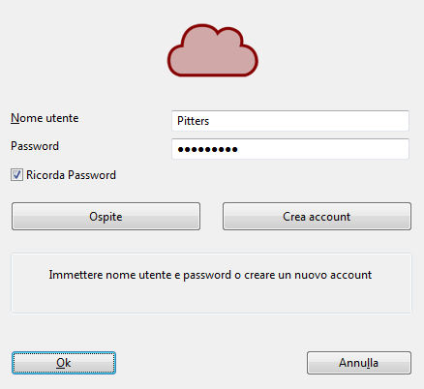This screenshot has width=424, height=389.
Task: Click the underlined O of the Ok button
Action: 60,363
